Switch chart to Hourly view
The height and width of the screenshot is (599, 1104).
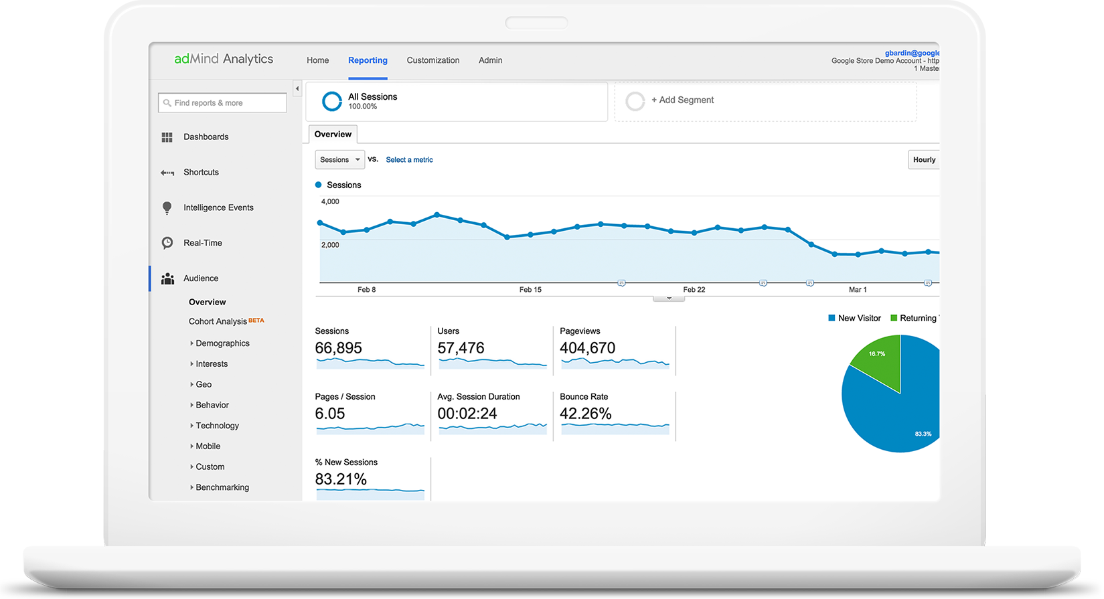pyautogui.click(x=924, y=160)
